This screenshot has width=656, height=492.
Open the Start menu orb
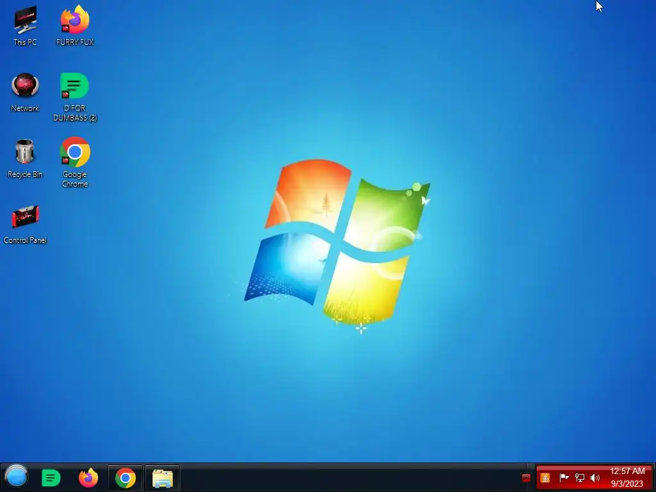tap(17, 477)
